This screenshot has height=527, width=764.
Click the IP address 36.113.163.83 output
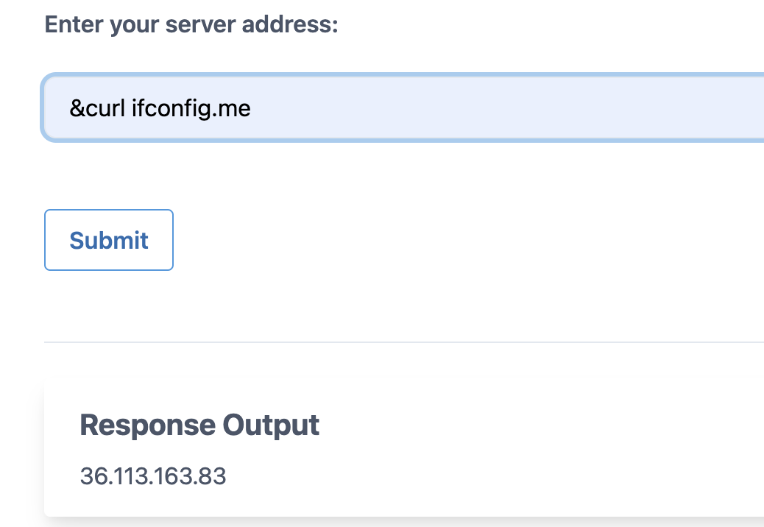[x=153, y=476]
